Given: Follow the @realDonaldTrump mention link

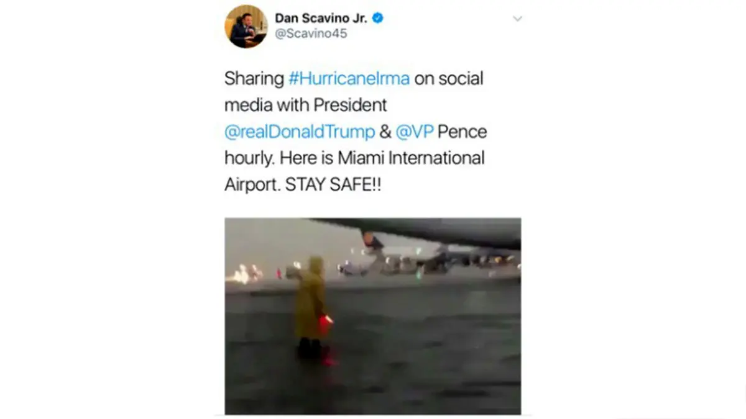Looking at the screenshot, I should [300, 132].
